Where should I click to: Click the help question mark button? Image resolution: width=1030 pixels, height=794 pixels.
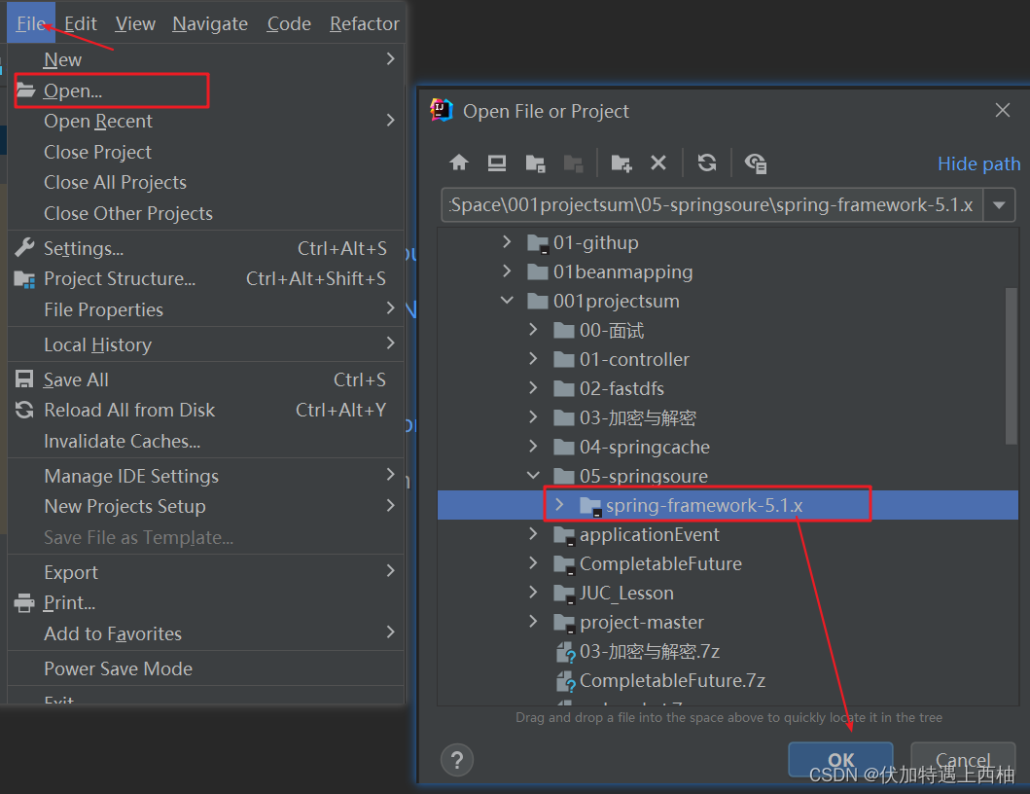(x=457, y=761)
